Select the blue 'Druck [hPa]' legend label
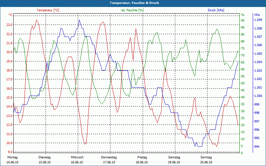The height and width of the screenshot is (166, 266). click(216, 10)
